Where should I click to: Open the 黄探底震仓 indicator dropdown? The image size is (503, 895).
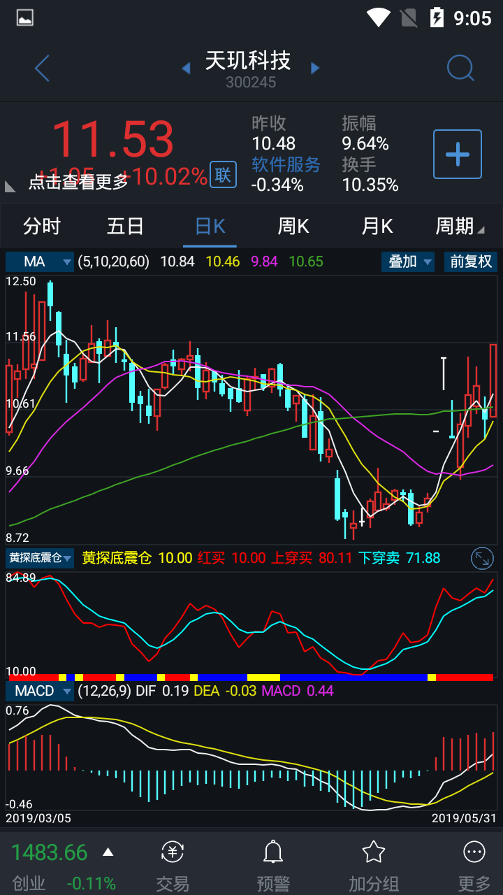(40, 558)
